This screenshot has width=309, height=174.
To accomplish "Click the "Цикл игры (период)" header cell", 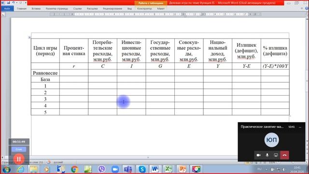I will tap(45, 51).
